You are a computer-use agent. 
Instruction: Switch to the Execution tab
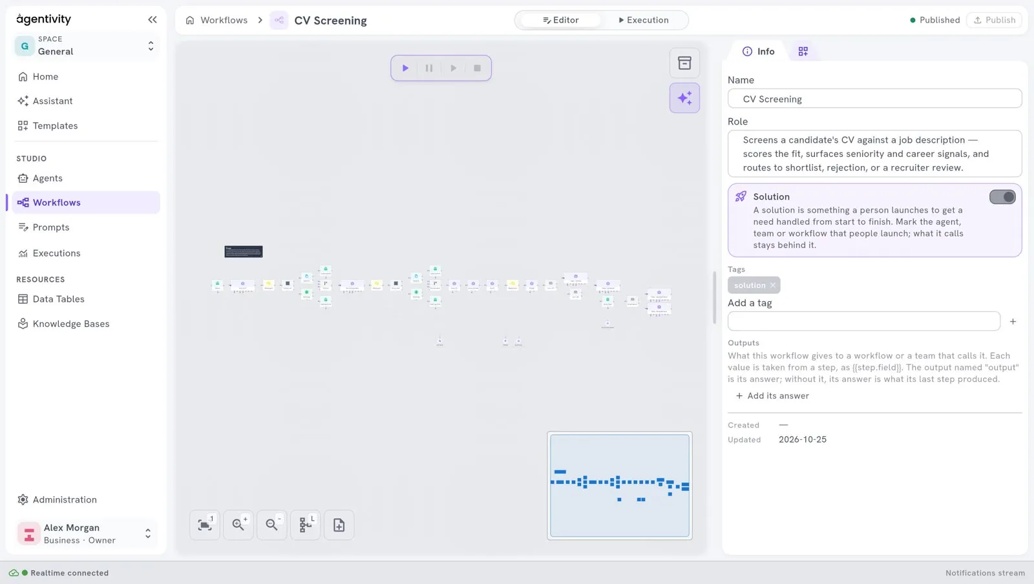pos(643,20)
